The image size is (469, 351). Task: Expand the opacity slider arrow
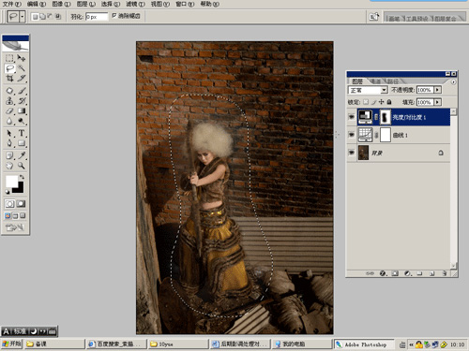coord(438,90)
